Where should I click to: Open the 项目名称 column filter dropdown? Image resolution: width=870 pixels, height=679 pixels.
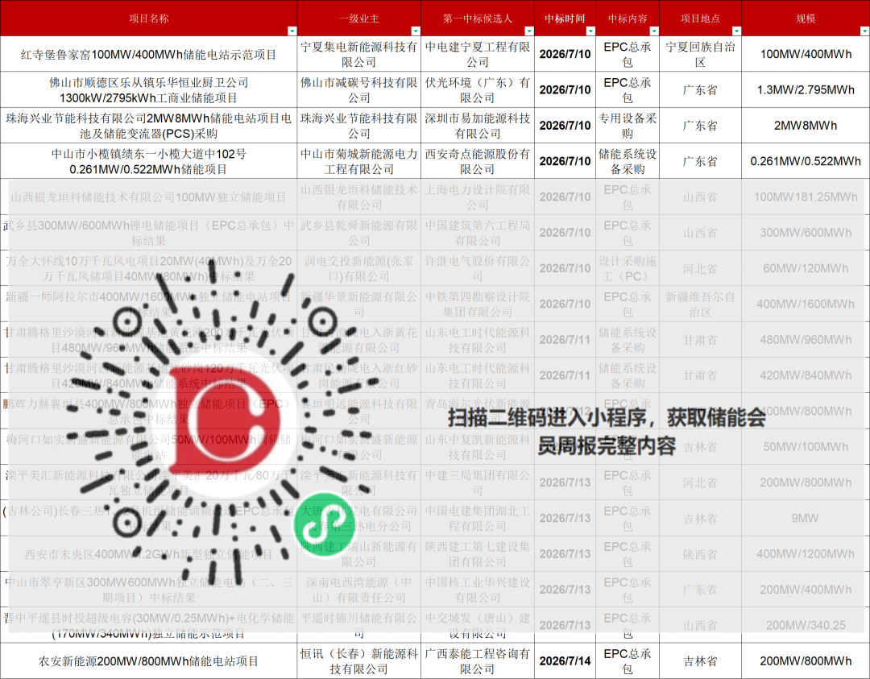point(292,31)
